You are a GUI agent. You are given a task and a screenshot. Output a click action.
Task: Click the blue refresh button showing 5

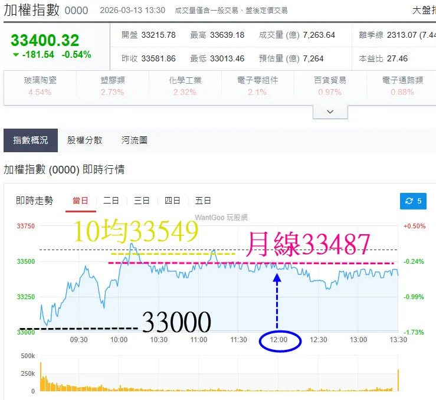(413, 201)
